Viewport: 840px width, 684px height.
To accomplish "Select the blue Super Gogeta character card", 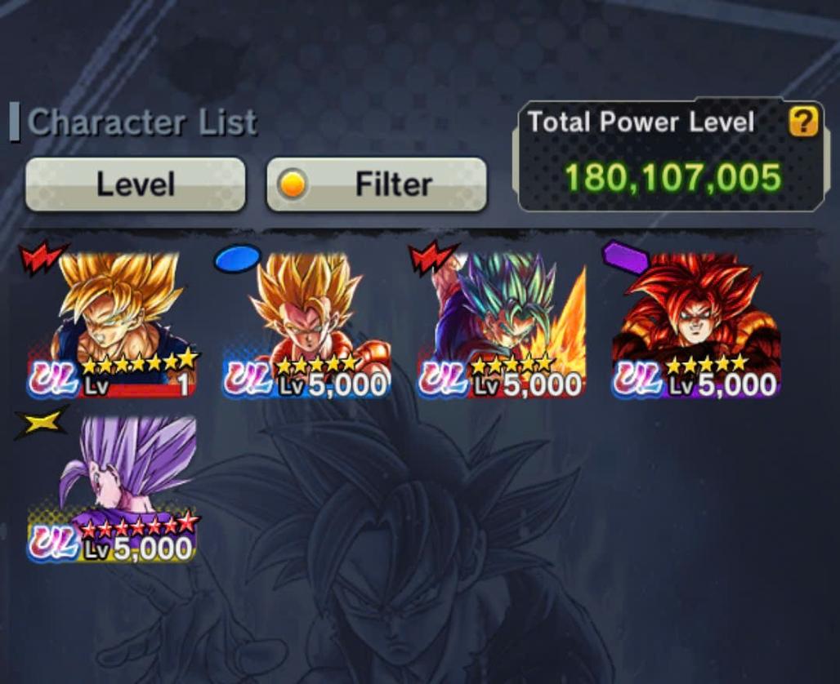I will [x=306, y=326].
